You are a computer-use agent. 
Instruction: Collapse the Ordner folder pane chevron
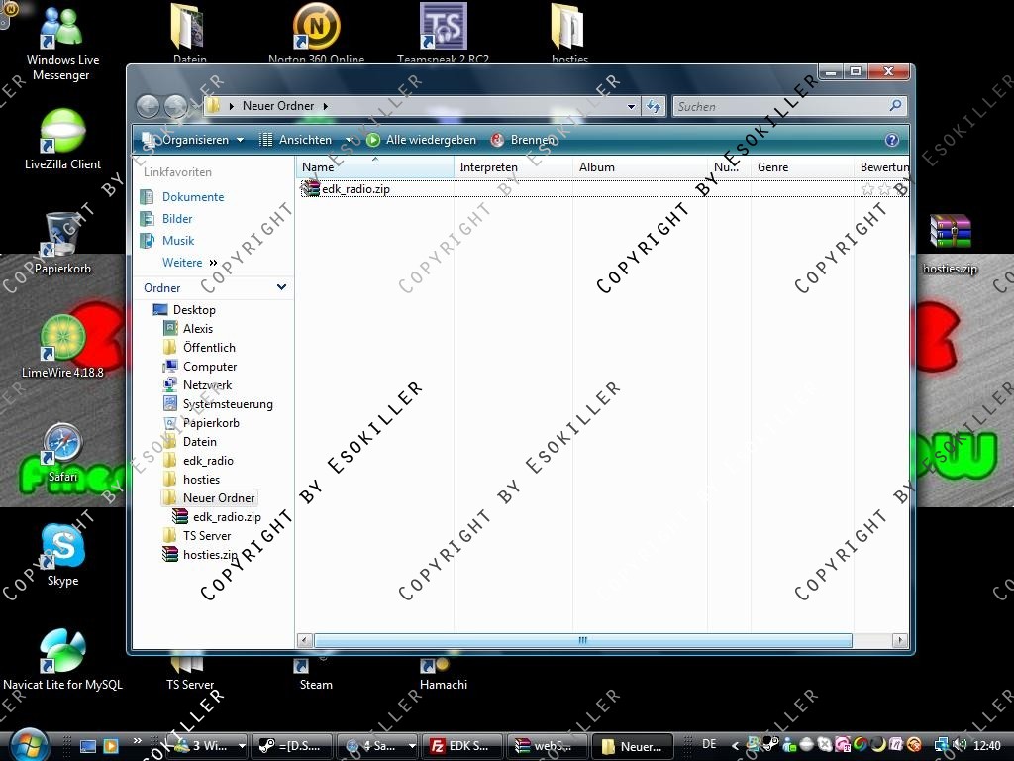[x=281, y=287]
